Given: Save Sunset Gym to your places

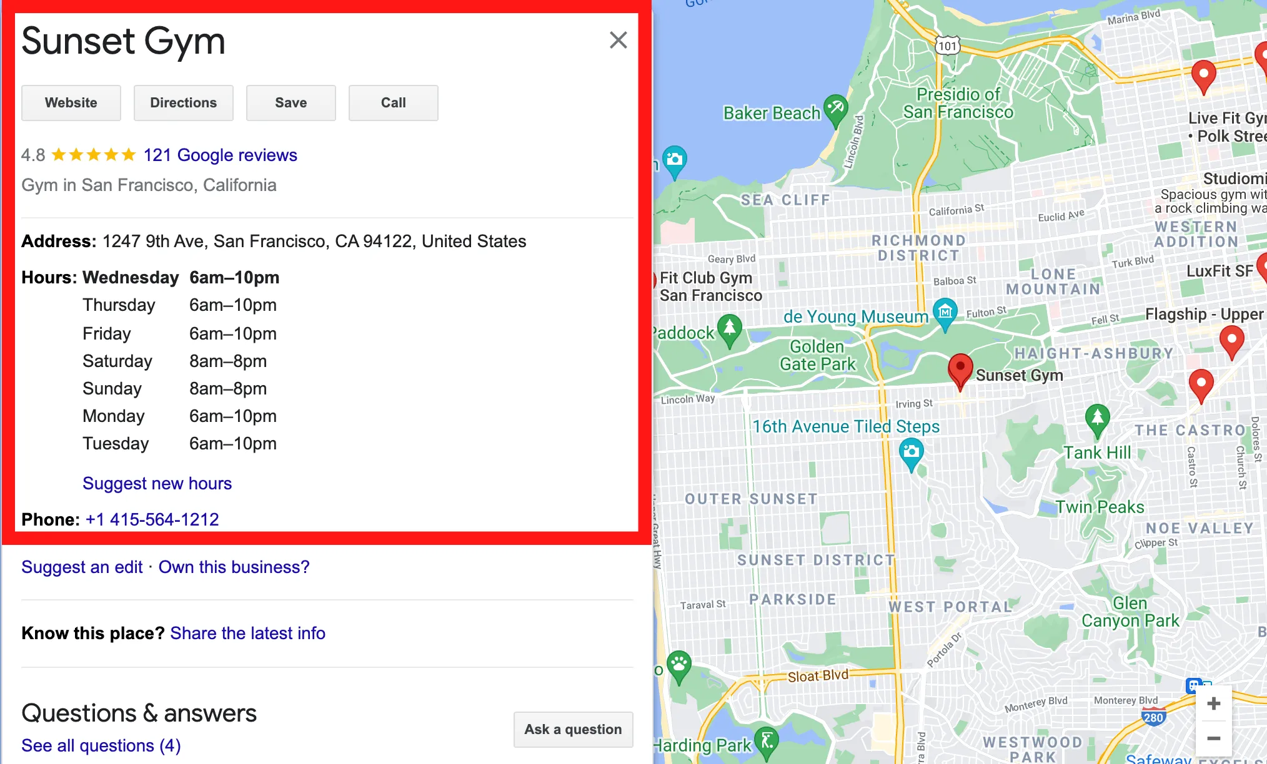Looking at the screenshot, I should click(x=291, y=103).
